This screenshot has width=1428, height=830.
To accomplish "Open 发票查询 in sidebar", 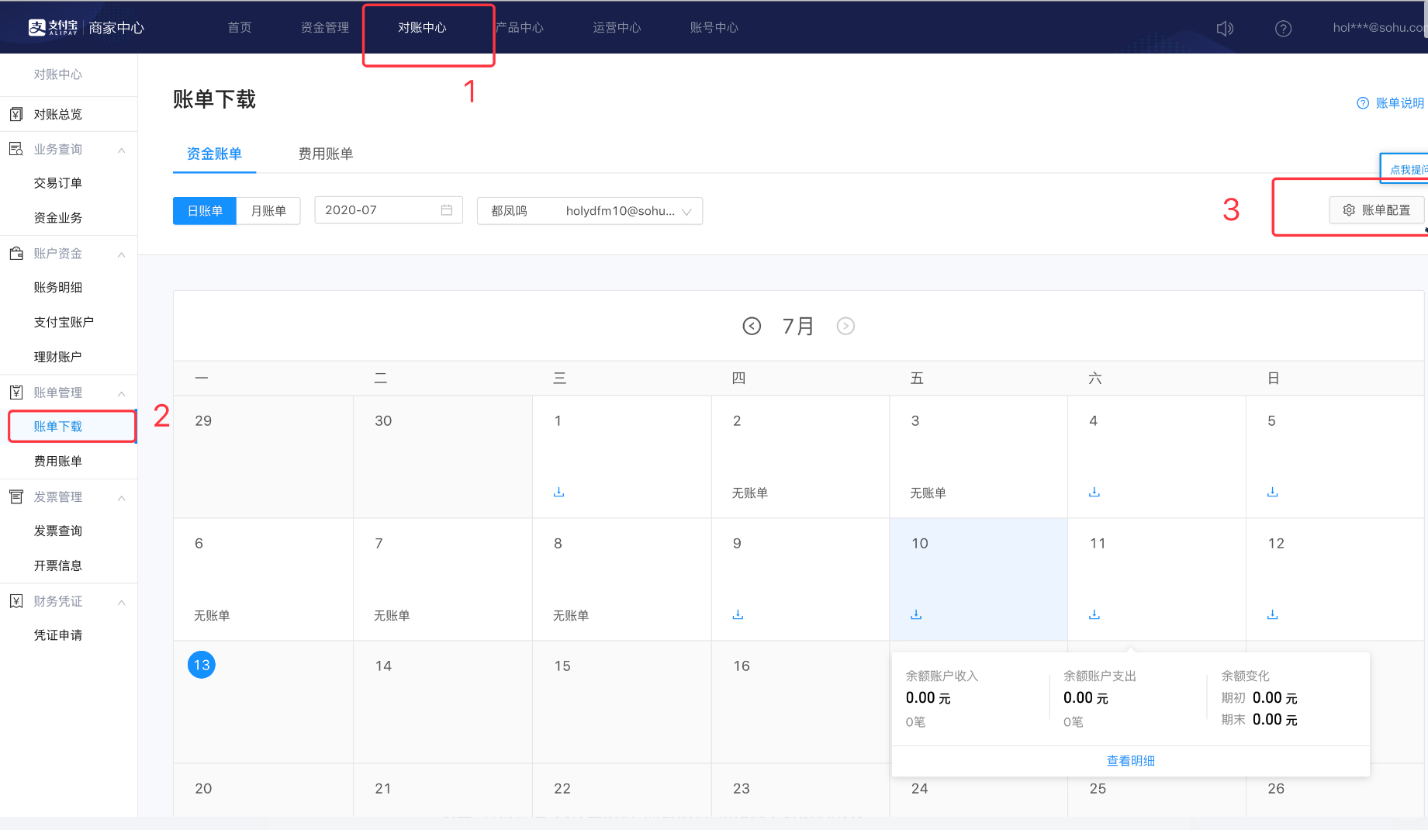I will [x=57, y=531].
